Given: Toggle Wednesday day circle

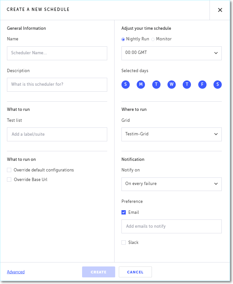Looking at the screenshot, I should pyautogui.click(x=172, y=84).
